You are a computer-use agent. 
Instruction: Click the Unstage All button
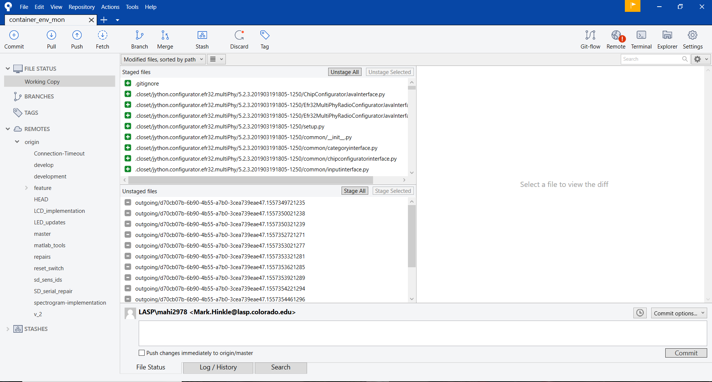tap(345, 72)
